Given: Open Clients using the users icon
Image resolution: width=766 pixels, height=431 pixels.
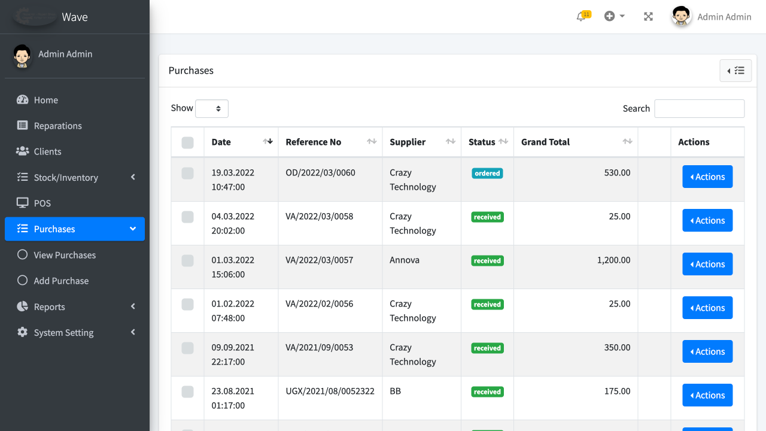Looking at the screenshot, I should (x=23, y=151).
